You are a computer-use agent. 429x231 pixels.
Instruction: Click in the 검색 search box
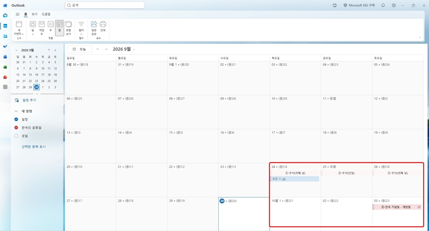click(104, 5)
